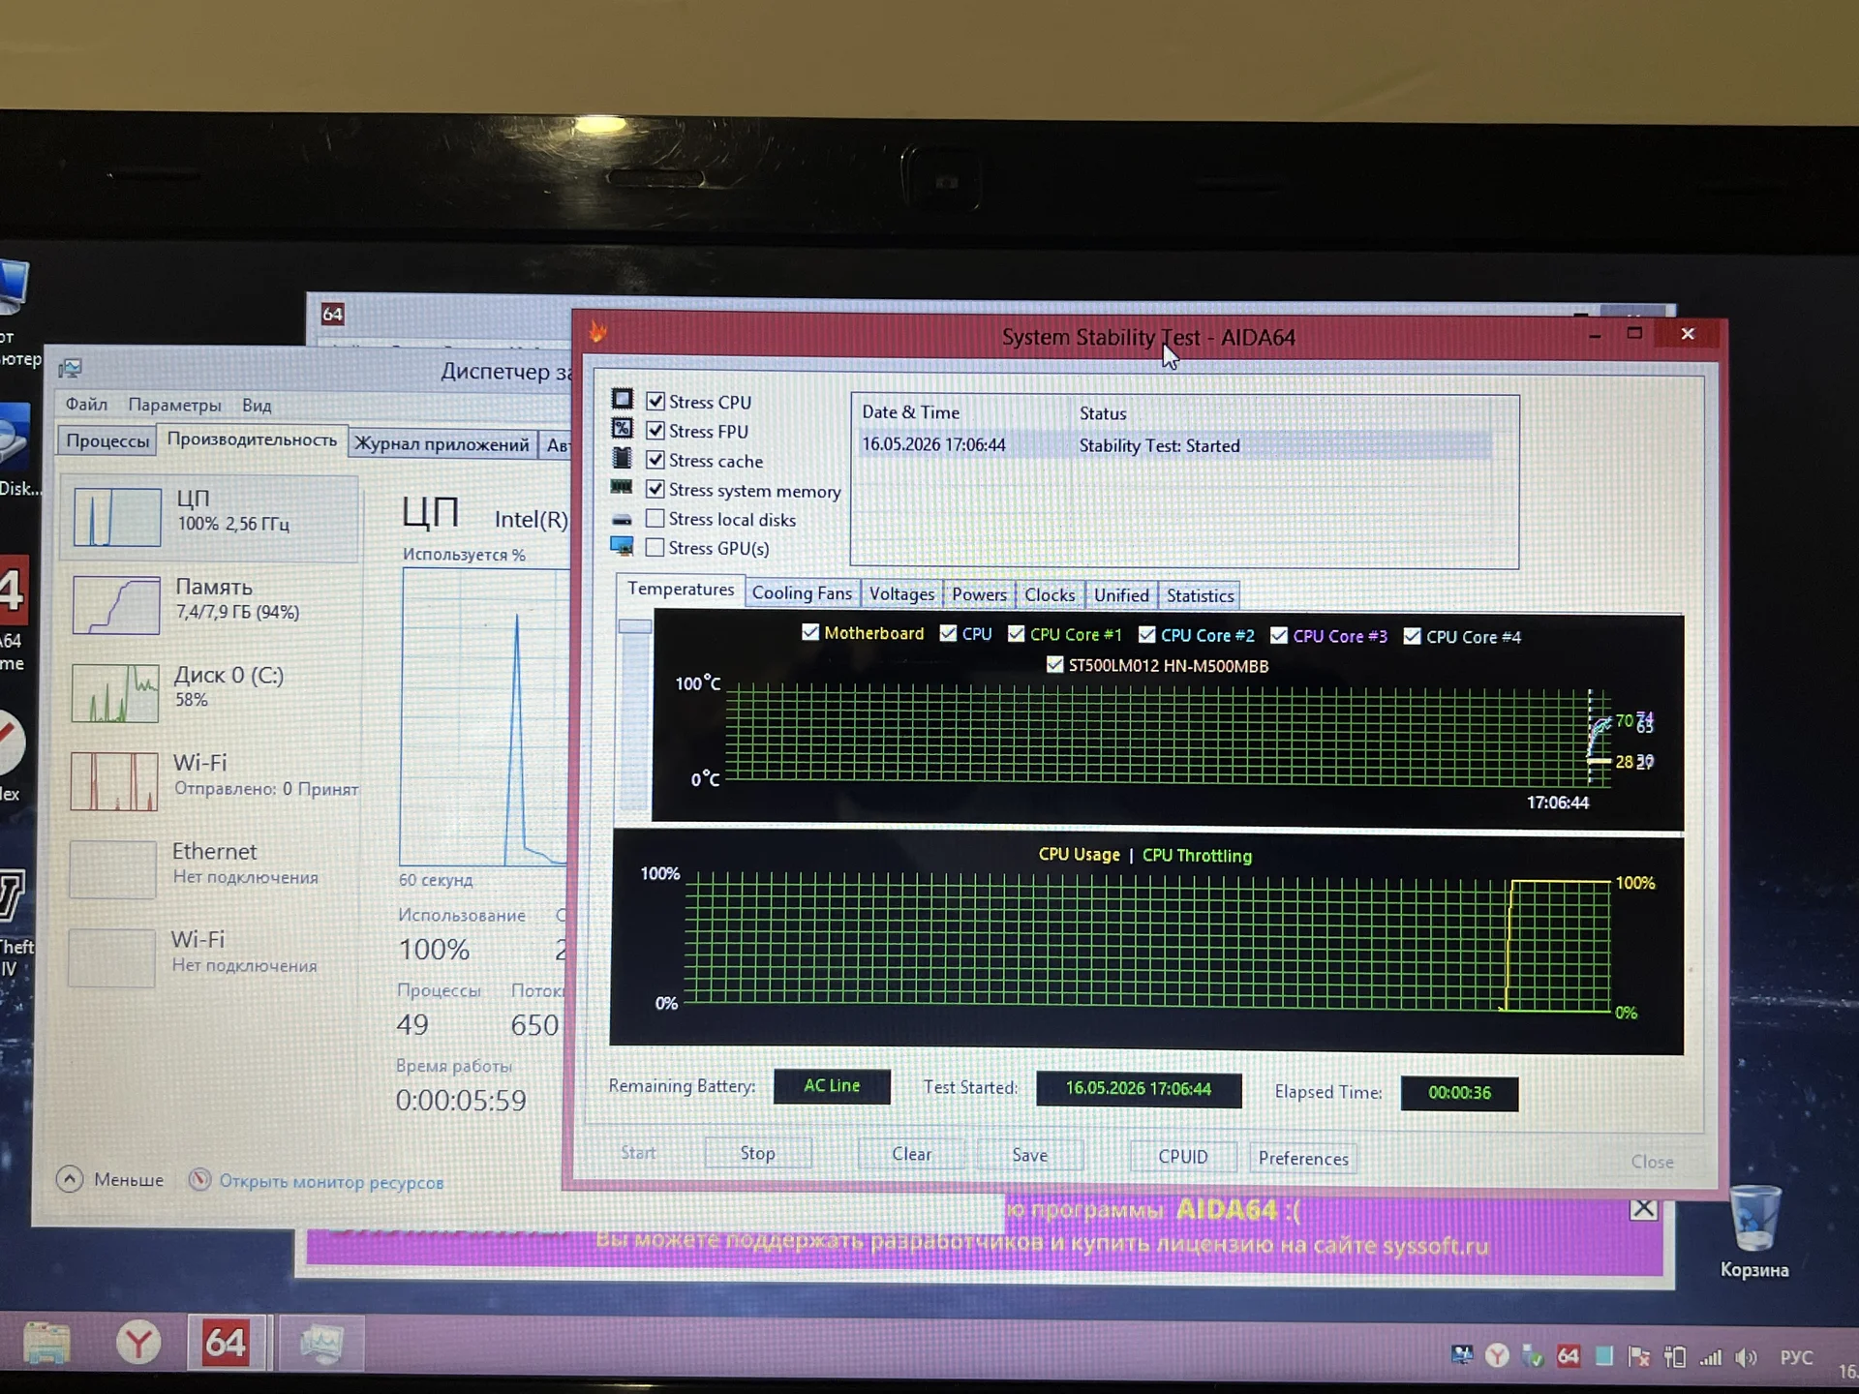Screen dimensions: 1859x1394
Task: Click the chip icon beside Stress cache
Action: (x=622, y=458)
